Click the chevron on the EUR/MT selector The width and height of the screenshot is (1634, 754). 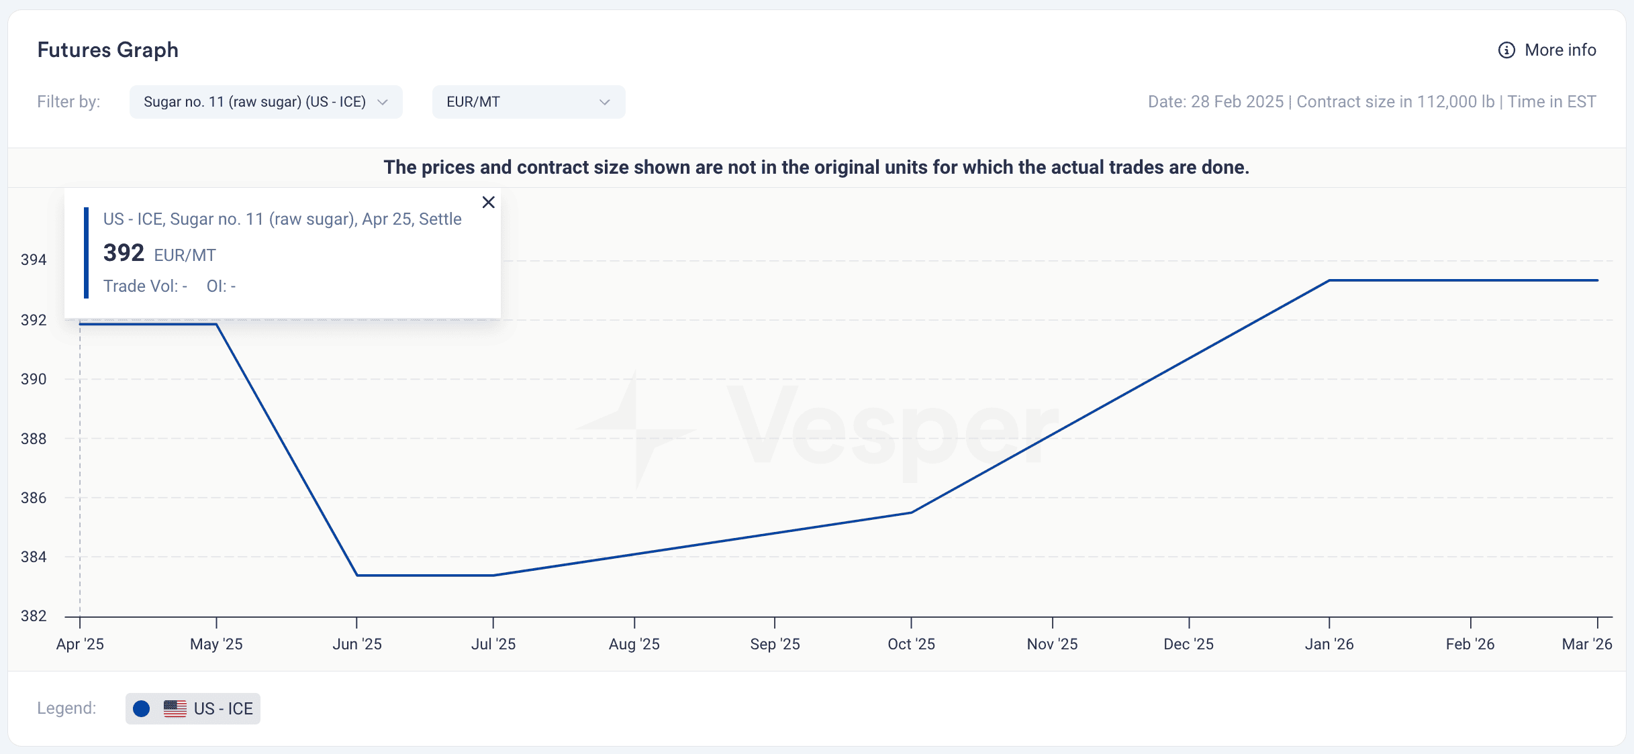605,102
